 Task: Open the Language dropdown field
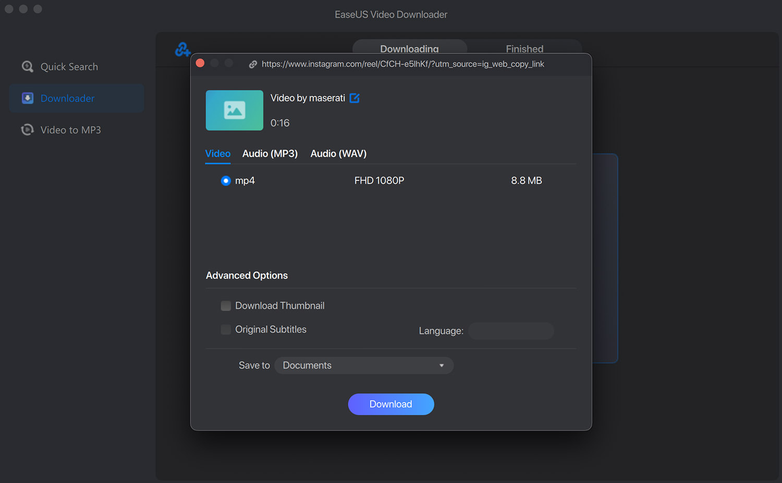pos(511,331)
